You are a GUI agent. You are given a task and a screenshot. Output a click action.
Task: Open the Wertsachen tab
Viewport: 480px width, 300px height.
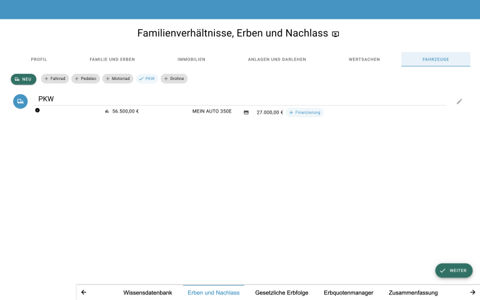[364, 59]
